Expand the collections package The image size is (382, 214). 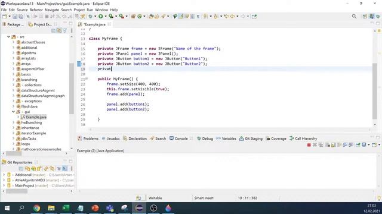click(x=13, y=85)
